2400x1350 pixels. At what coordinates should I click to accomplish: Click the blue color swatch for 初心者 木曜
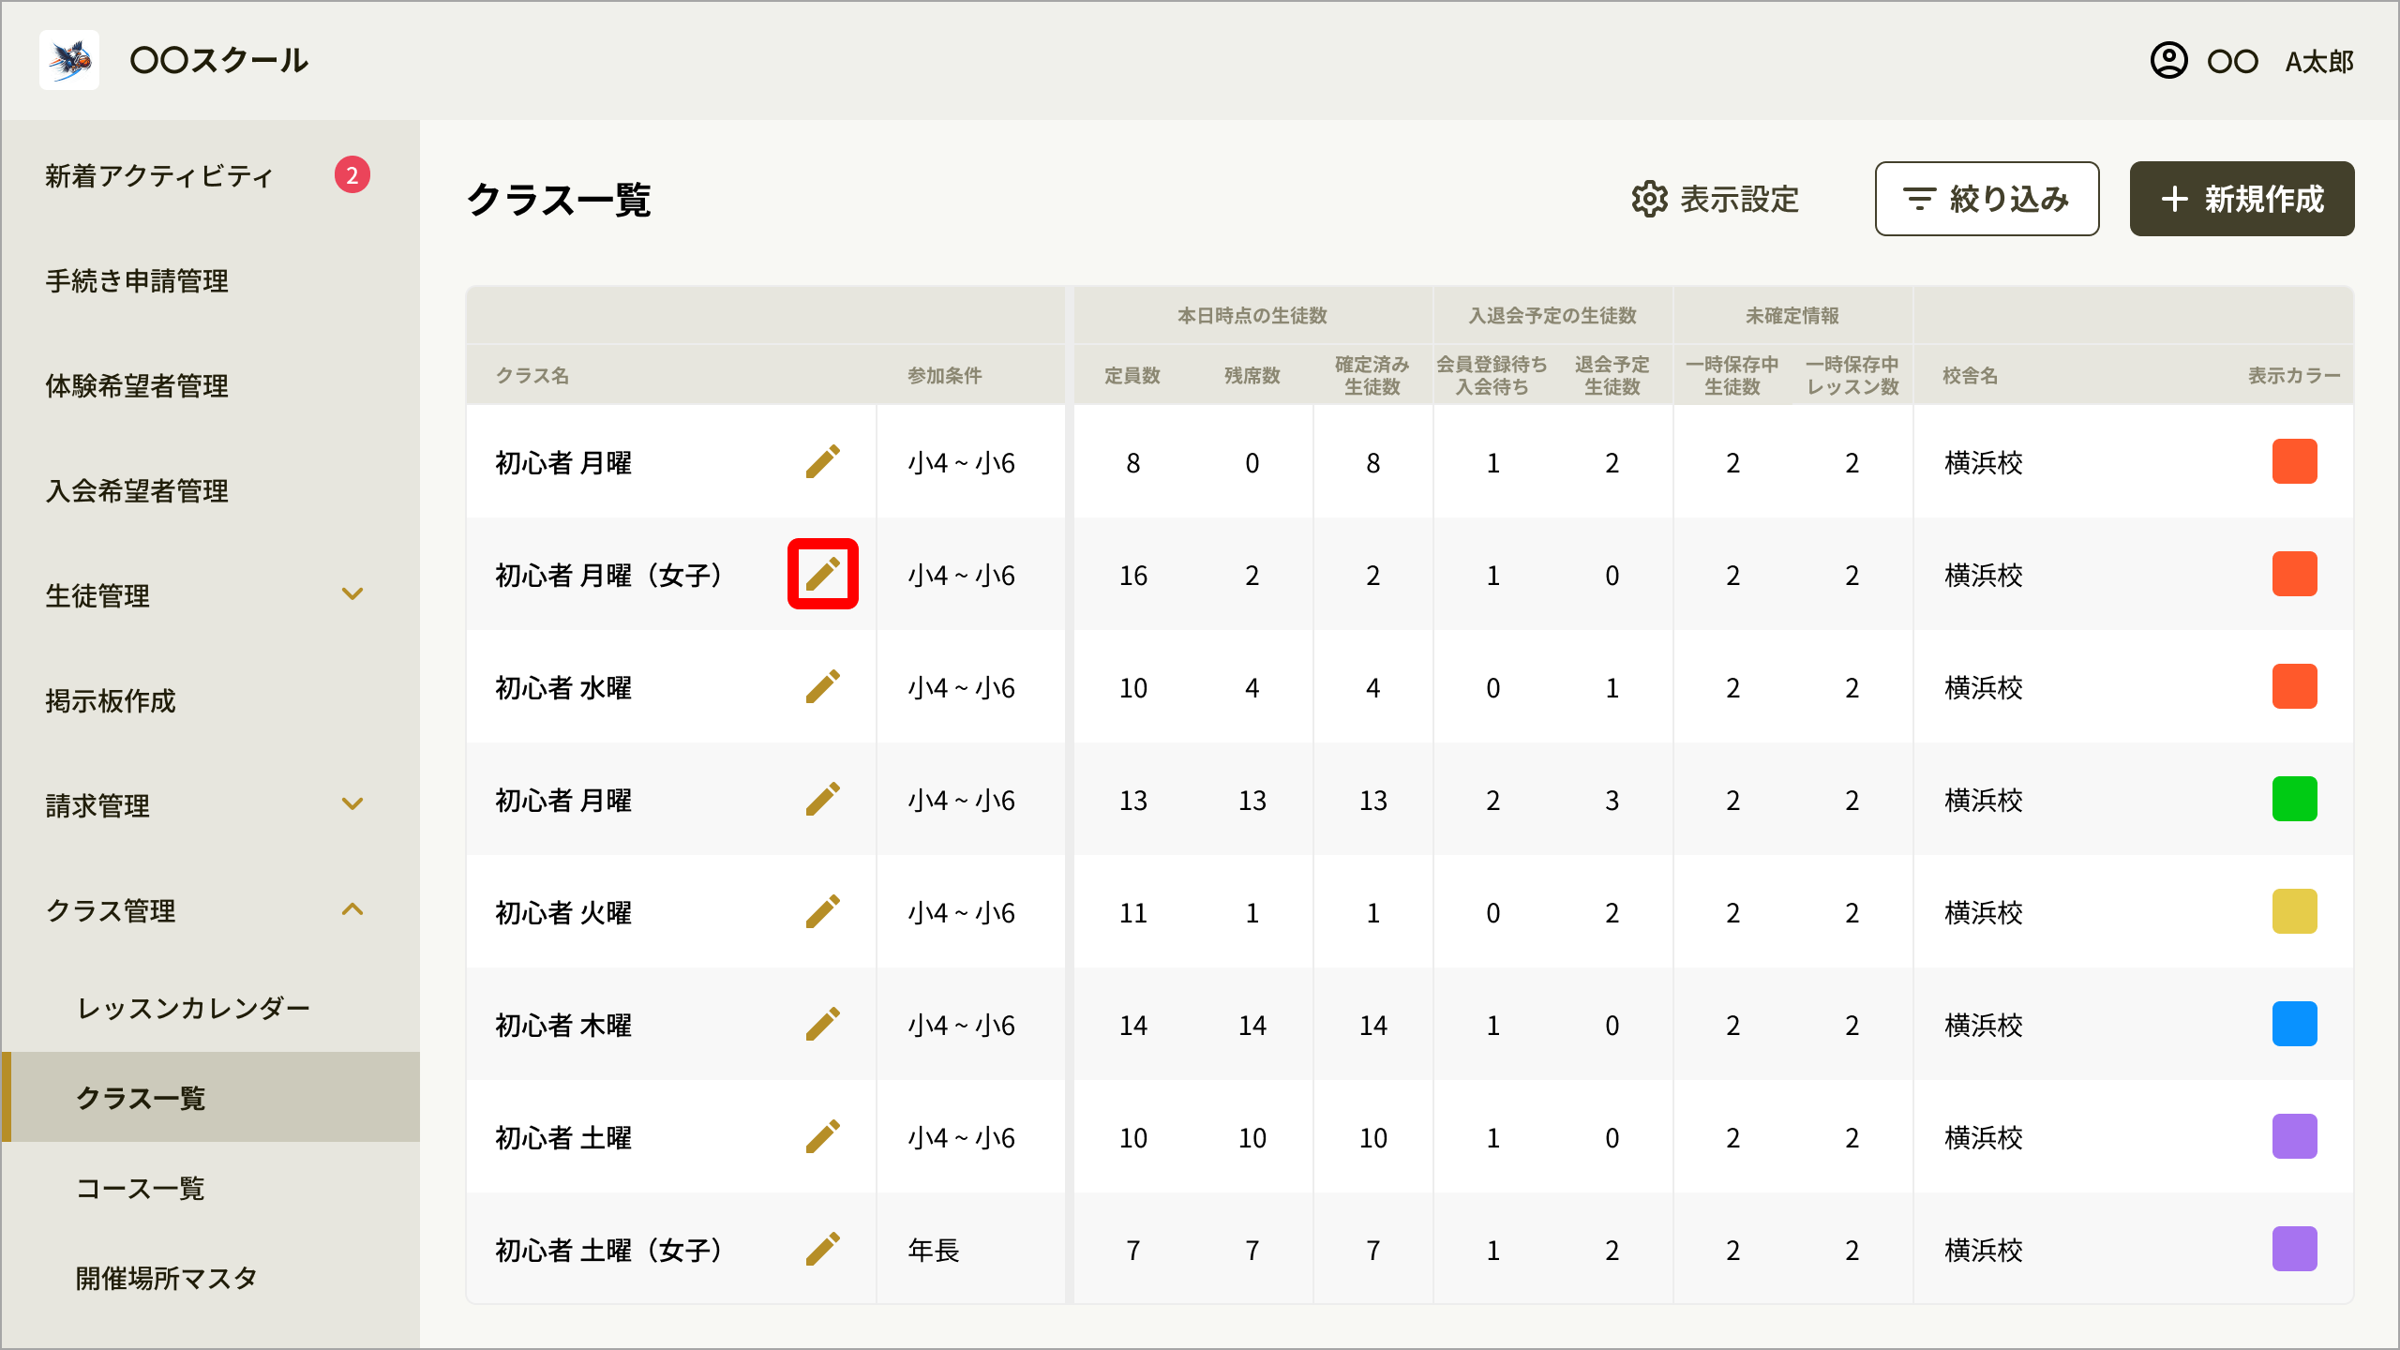click(x=2294, y=1024)
